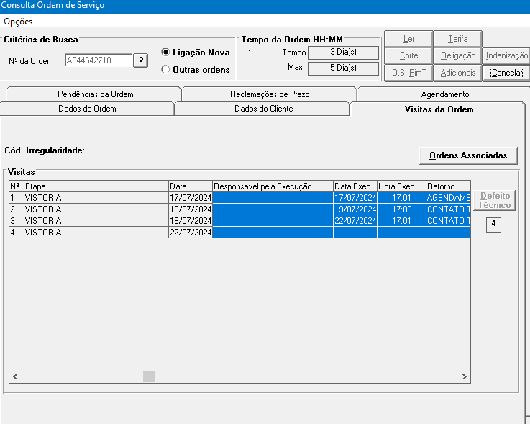
Task: Click the Nº column header
Action: coord(17,186)
